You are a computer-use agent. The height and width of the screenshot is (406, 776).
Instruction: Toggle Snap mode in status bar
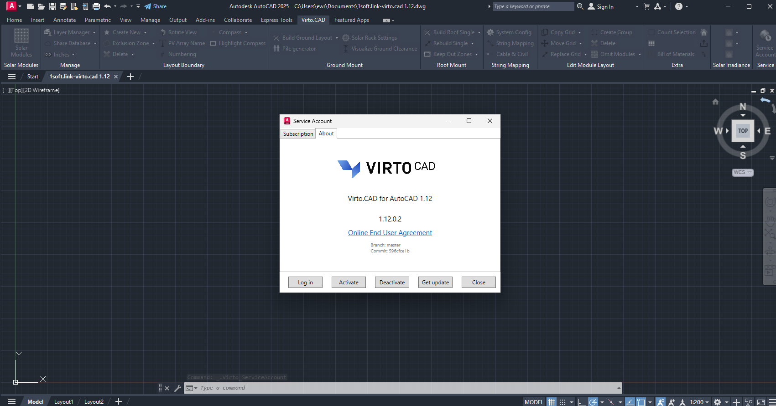(x=562, y=402)
